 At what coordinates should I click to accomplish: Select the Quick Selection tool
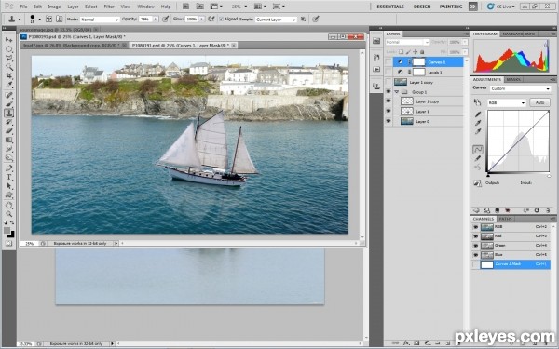pyautogui.click(x=8, y=67)
